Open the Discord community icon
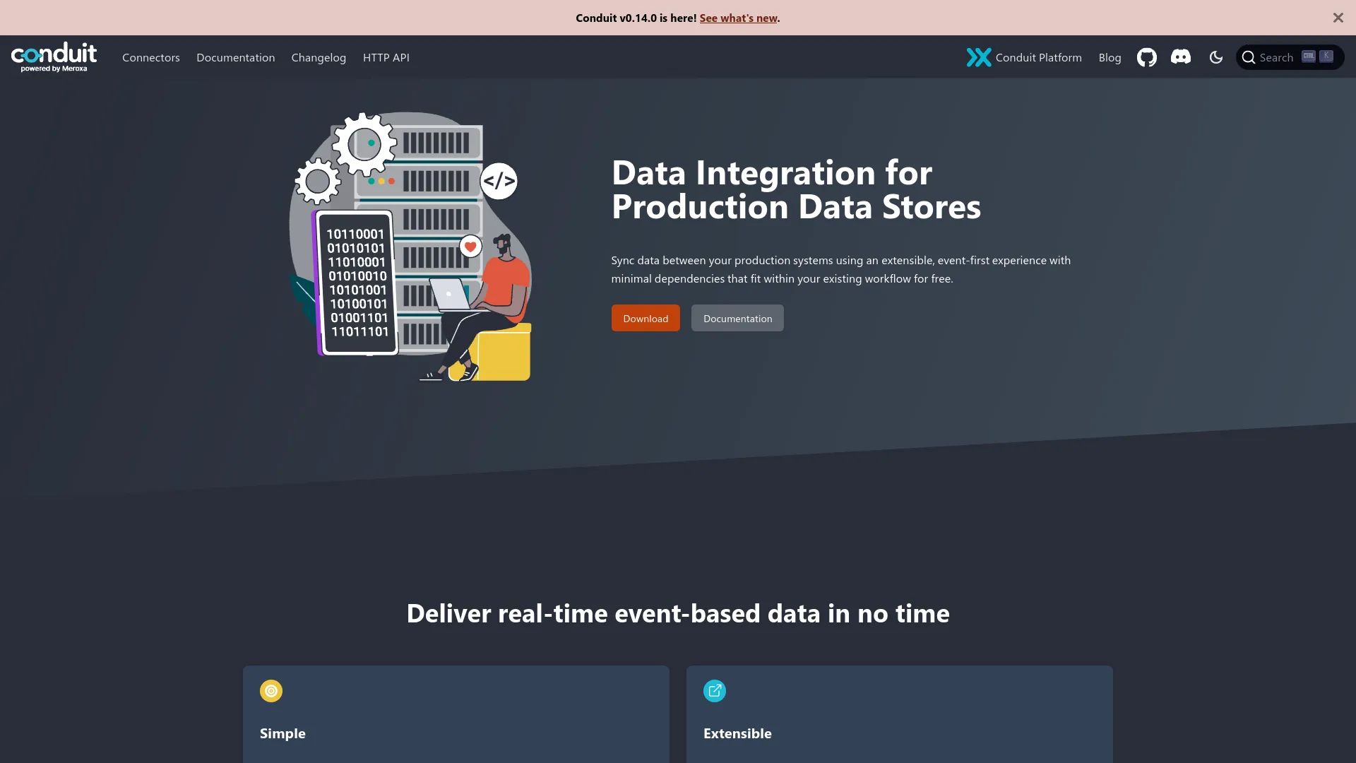1356x763 pixels. point(1181,57)
